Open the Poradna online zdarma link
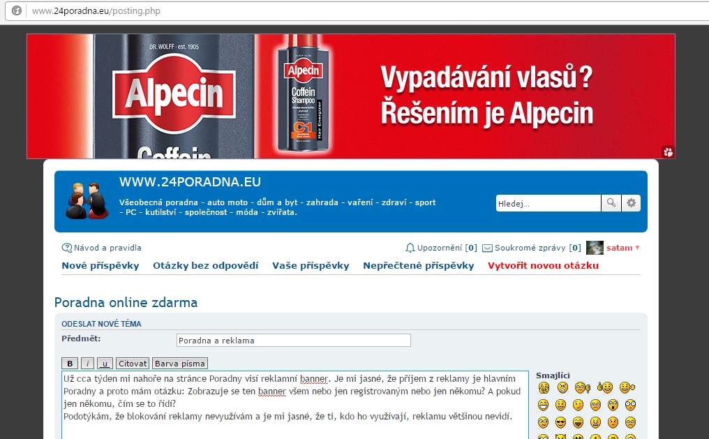 pos(126,302)
